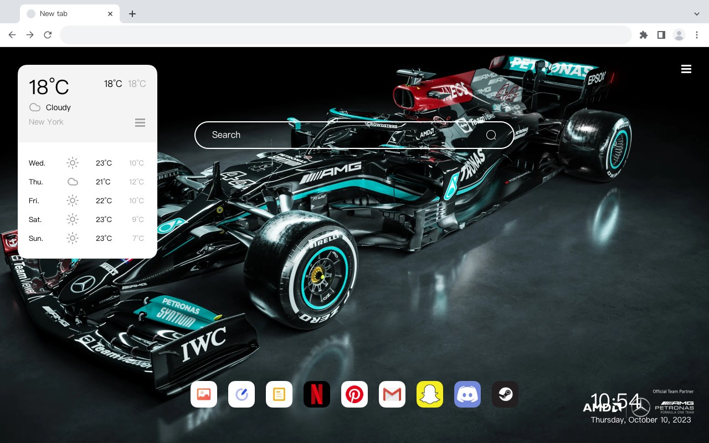
Task: Open the Steam shortcut icon
Action: (x=505, y=394)
